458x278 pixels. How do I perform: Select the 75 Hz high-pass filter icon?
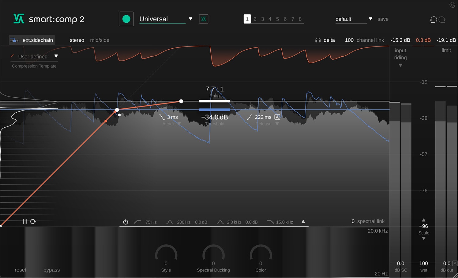(x=137, y=222)
